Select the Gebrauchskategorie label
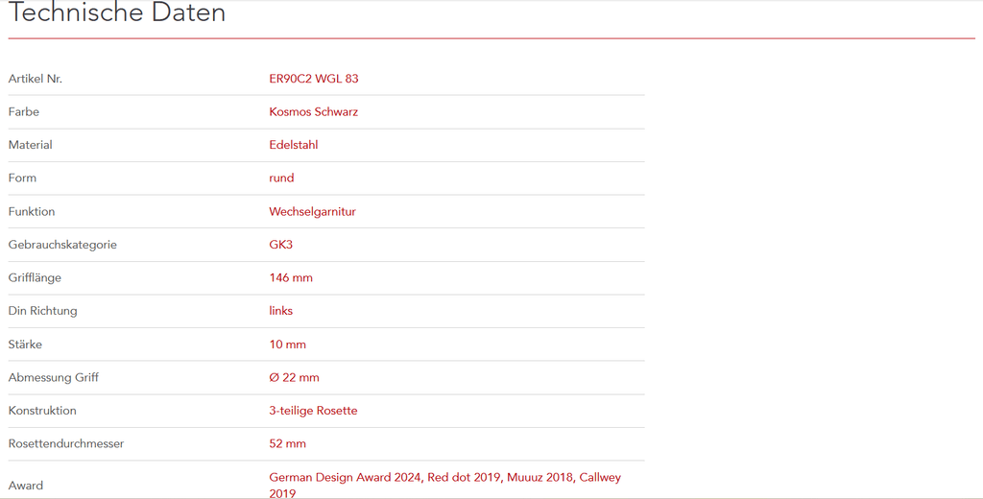983x499 pixels. point(62,245)
